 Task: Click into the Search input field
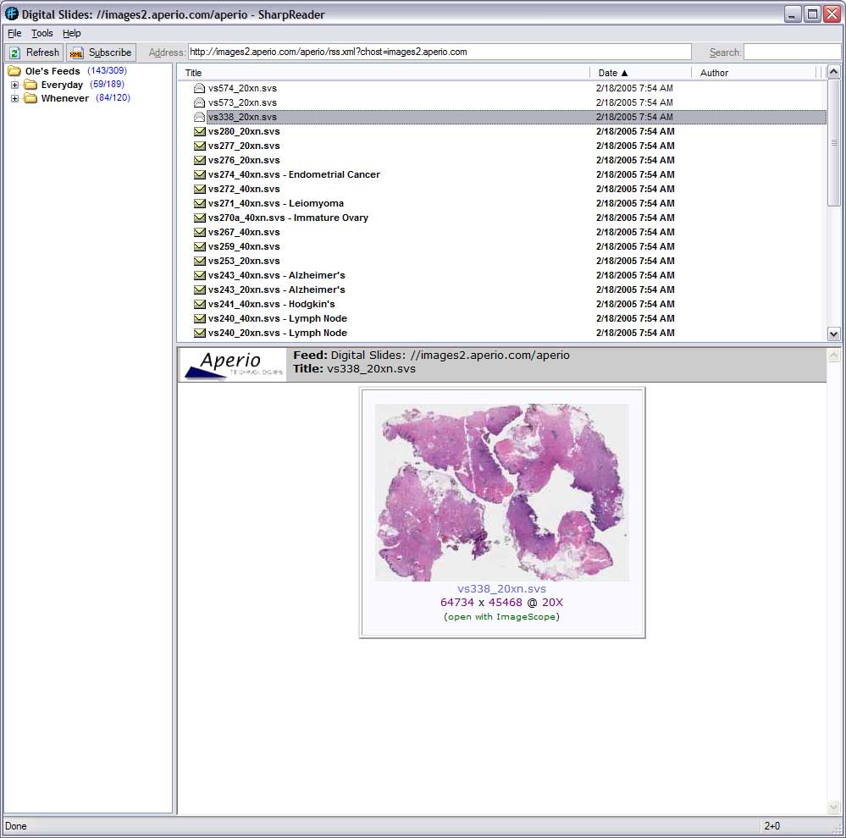coord(791,52)
